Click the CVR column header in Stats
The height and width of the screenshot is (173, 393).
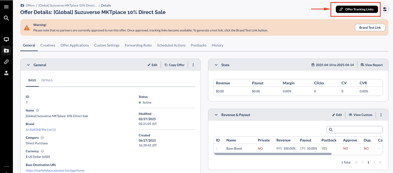[363, 83]
